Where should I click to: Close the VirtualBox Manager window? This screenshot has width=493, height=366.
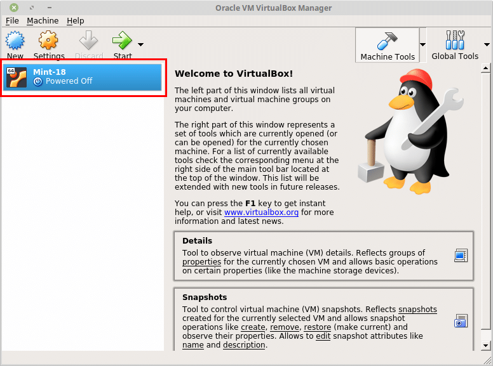[x=14, y=8]
